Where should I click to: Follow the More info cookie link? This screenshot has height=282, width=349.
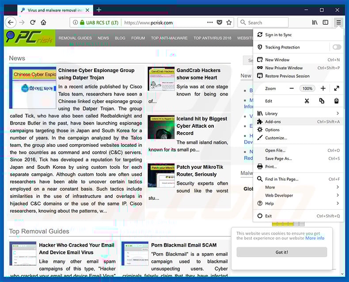[315, 238]
